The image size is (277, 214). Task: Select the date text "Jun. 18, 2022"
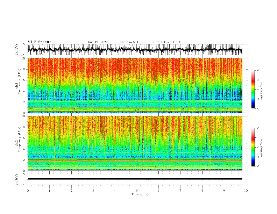[x=98, y=42]
